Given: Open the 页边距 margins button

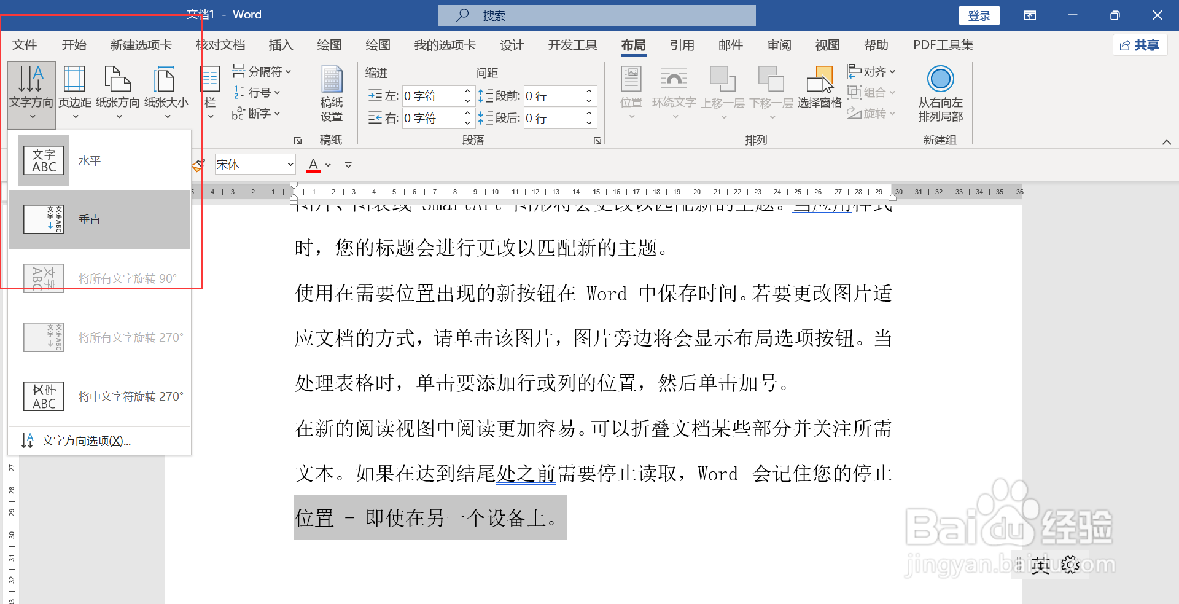Looking at the screenshot, I should pos(75,93).
